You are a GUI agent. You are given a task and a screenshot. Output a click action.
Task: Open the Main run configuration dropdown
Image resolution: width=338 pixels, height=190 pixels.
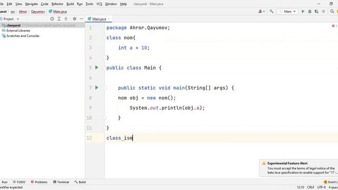(x=287, y=12)
